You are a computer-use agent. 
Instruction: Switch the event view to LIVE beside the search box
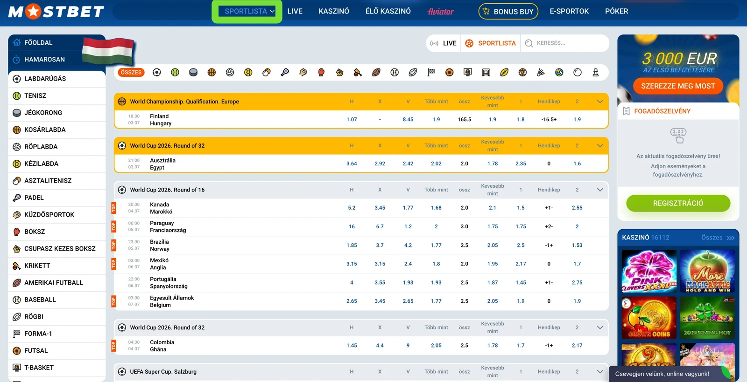pos(444,43)
